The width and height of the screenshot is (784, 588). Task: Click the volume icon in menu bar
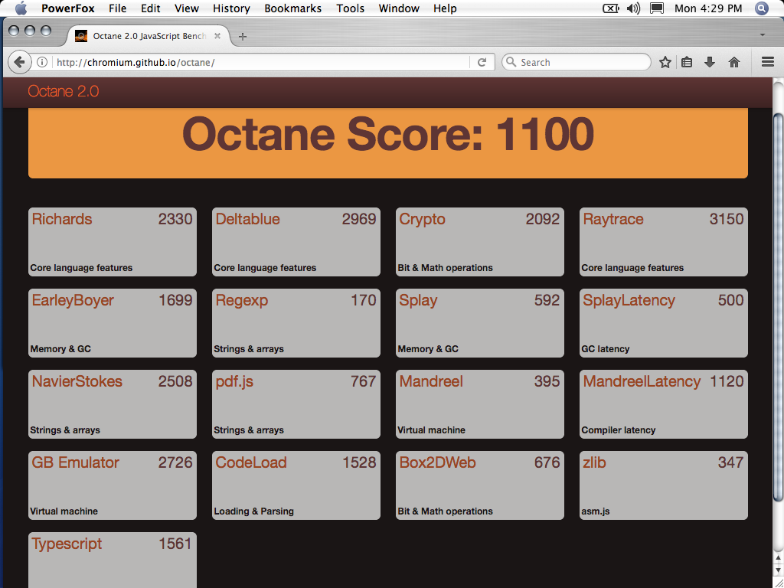coord(633,8)
